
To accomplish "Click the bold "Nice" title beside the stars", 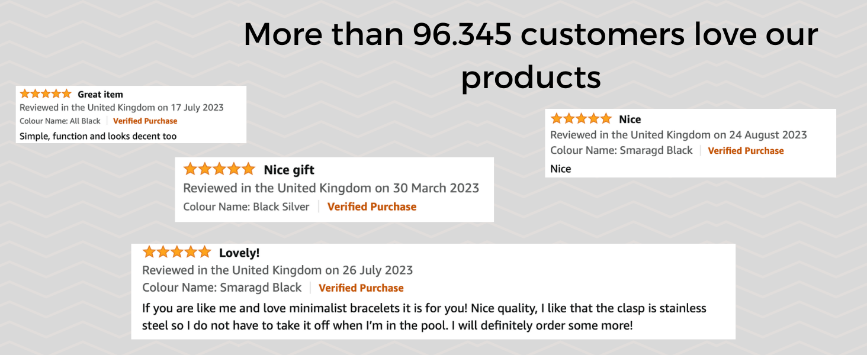I will click(x=630, y=120).
